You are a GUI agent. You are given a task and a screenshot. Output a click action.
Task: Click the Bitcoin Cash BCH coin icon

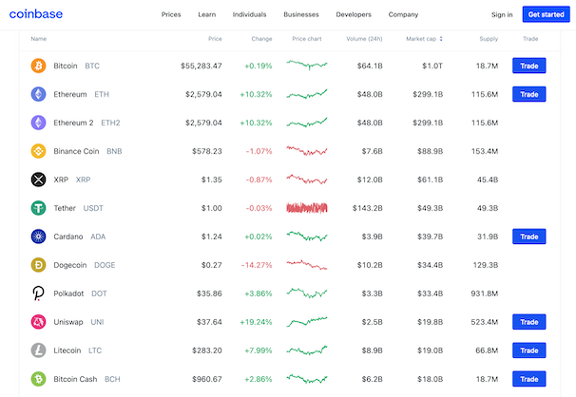38,379
